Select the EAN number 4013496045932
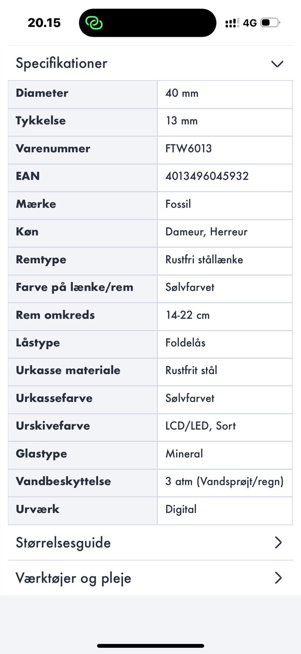Screen dimensions: 301x654 coord(207,176)
